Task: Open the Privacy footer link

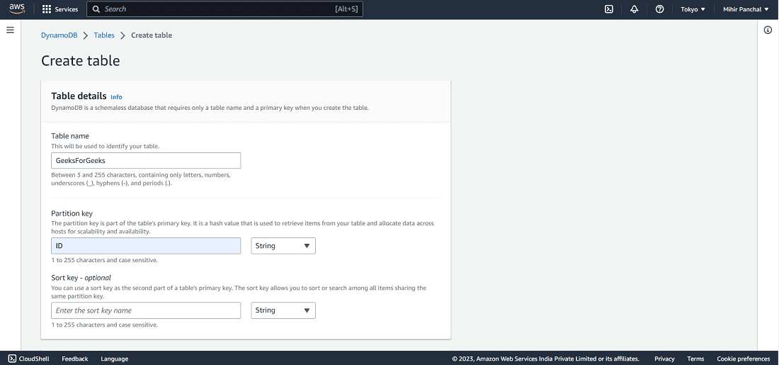Action: 664,359
